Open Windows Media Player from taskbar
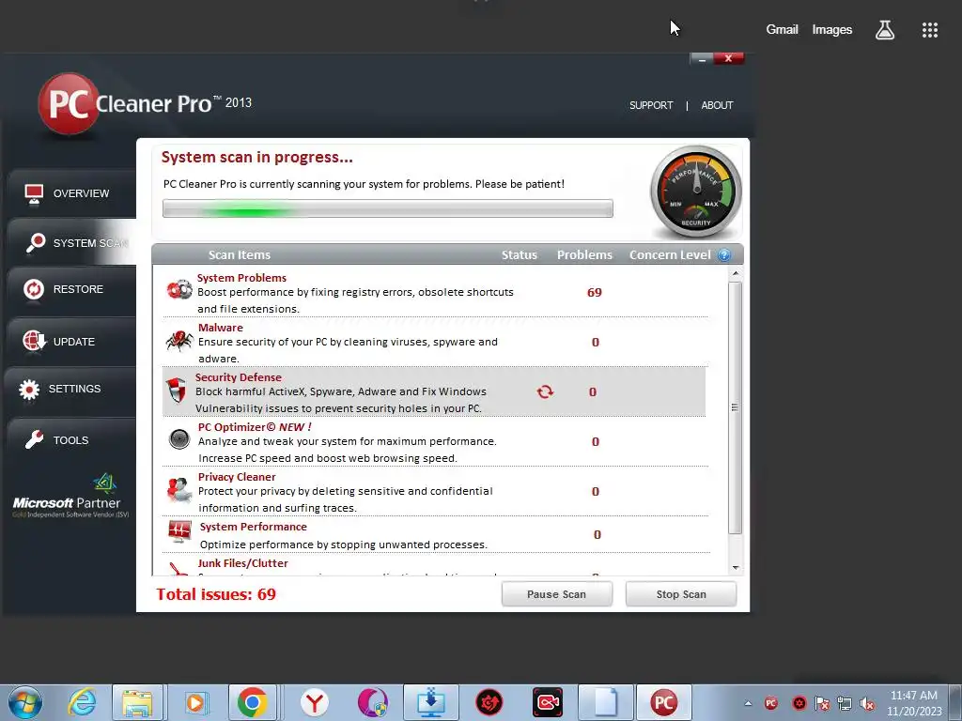The width and height of the screenshot is (962, 721). (x=195, y=702)
